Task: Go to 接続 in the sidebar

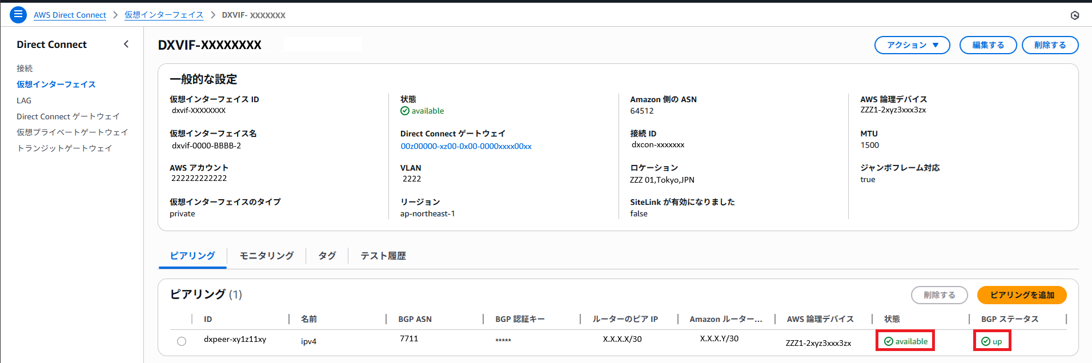Action: (25, 68)
